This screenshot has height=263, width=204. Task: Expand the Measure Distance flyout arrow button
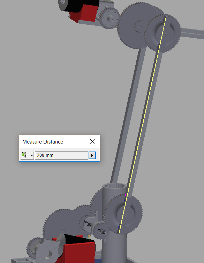point(92,155)
